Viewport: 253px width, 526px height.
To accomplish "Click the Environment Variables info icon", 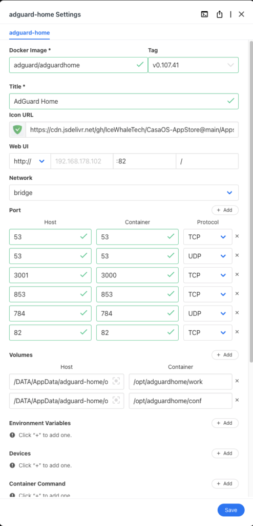I will (12, 435).
